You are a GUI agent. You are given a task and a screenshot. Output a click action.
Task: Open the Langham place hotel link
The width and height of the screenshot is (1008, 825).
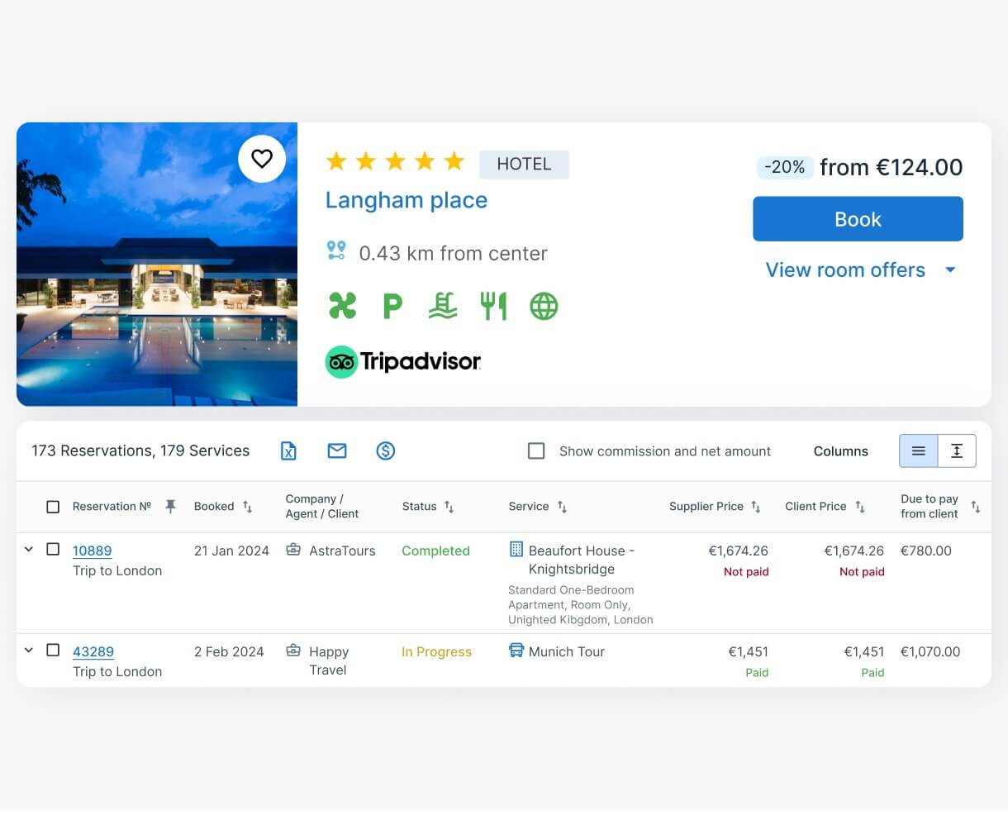(406, 200)
